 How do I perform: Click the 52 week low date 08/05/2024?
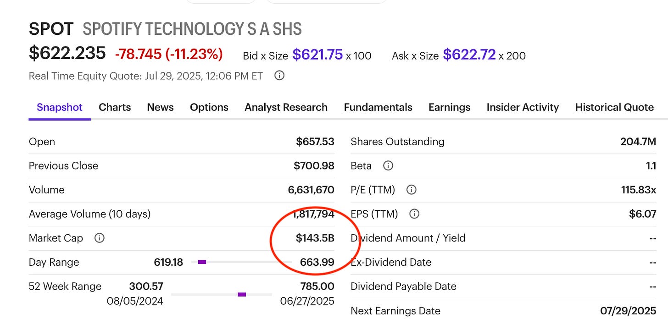click(135, 301)
